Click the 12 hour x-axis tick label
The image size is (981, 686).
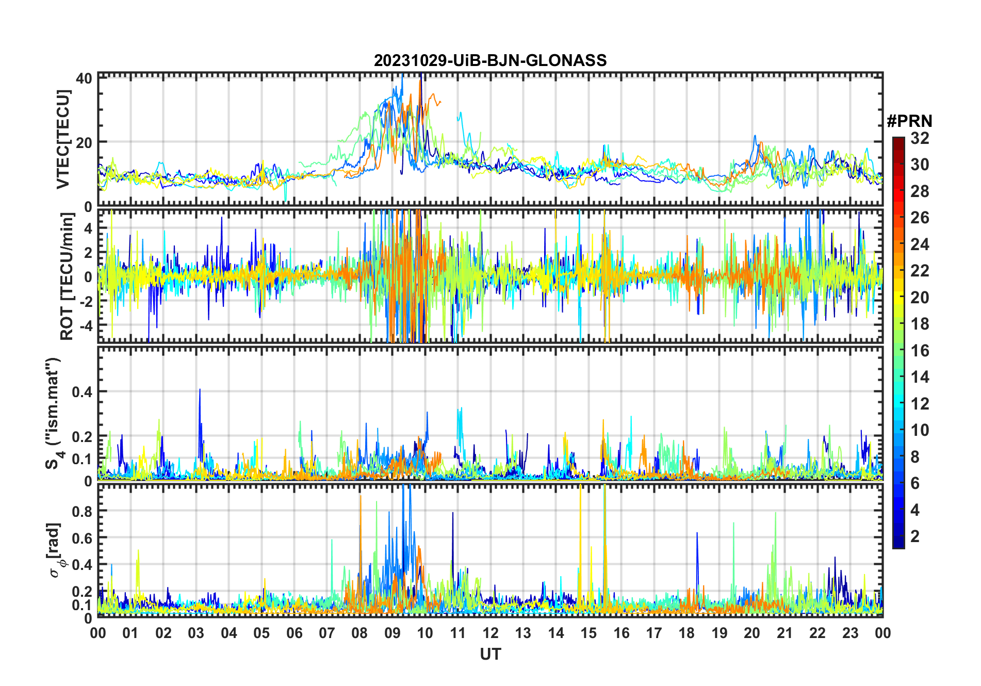click(x=490, y=633)
